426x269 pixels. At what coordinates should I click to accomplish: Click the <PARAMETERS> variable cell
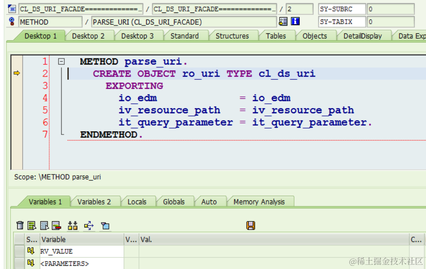82,263
